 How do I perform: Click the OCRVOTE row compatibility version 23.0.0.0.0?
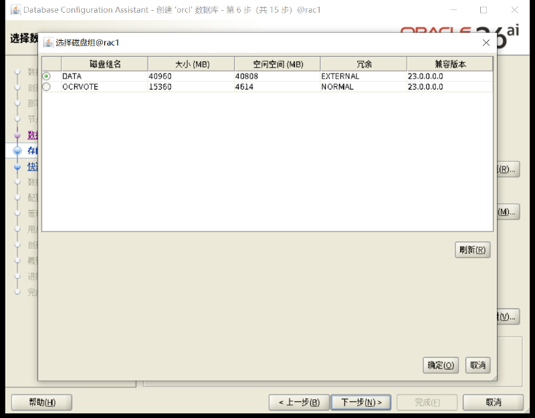point(450,87)
